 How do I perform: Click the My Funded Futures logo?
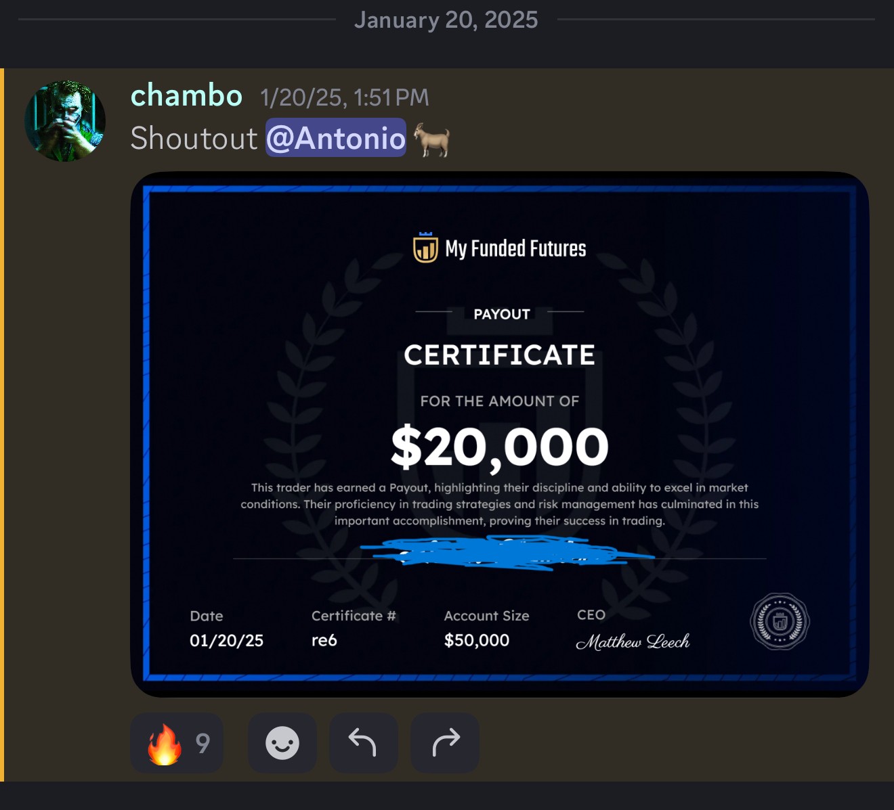tap(500, 248)
